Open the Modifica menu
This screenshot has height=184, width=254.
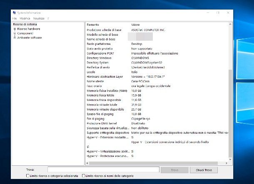point(25,19)
